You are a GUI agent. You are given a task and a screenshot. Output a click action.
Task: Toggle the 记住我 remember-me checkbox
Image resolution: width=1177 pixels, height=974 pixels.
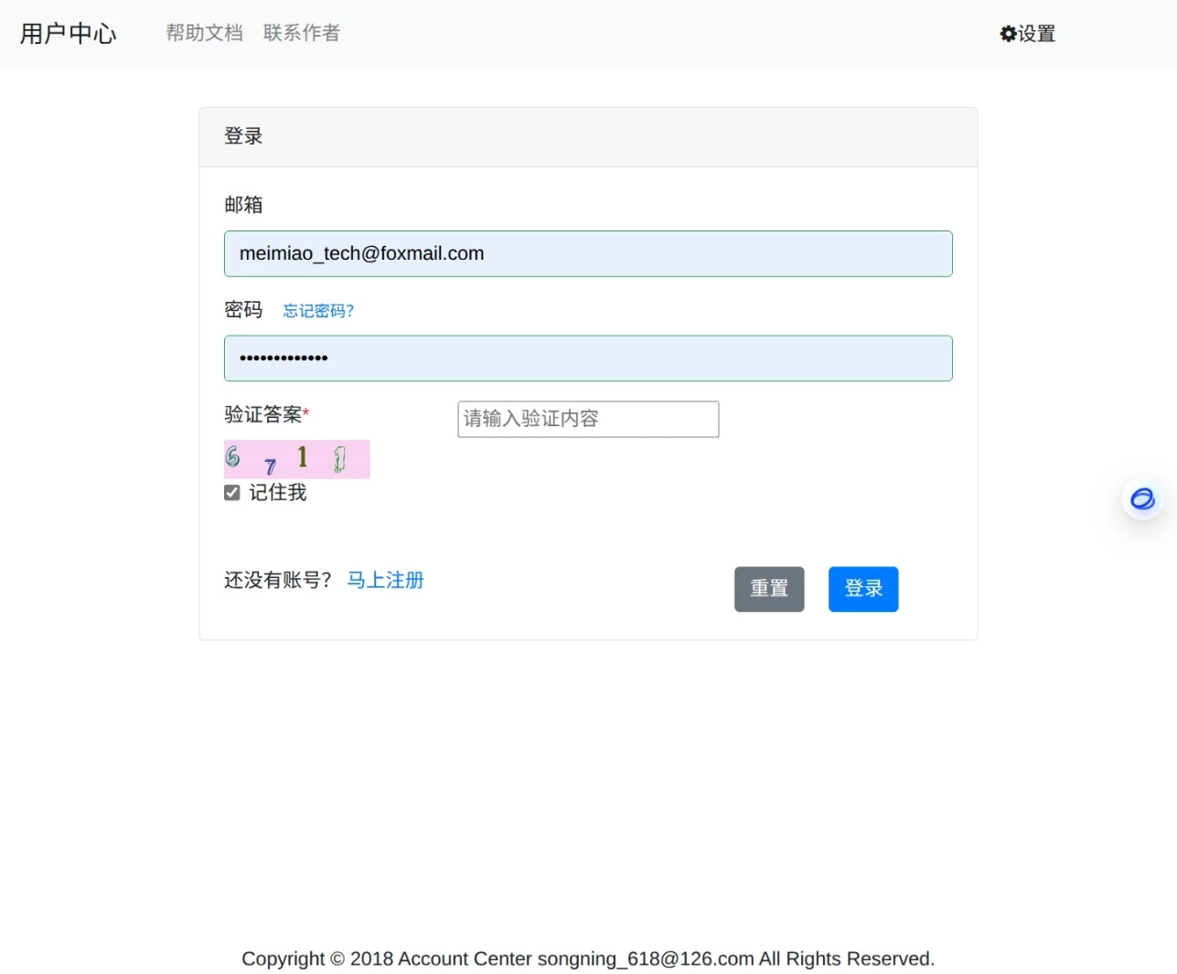(231, 492)
